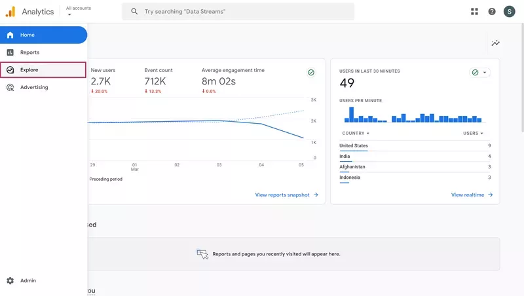This screenshot has height=296, width=524.
Task: Click the green check status on overview card
Action: (310, 73)
